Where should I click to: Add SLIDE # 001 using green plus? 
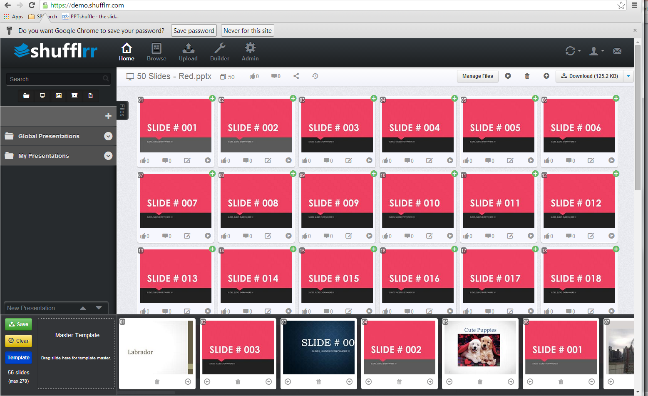pyautogui.click(x=212, y=98)
